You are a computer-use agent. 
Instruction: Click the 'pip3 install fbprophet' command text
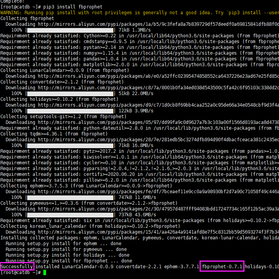tap(73, 7)
